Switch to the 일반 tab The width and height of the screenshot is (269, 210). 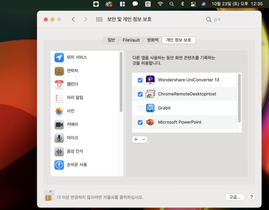[x=111, y=40]
